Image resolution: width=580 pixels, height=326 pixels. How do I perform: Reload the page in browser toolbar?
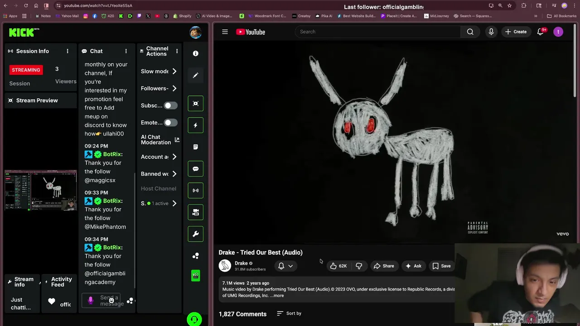(x=26, y=5)
